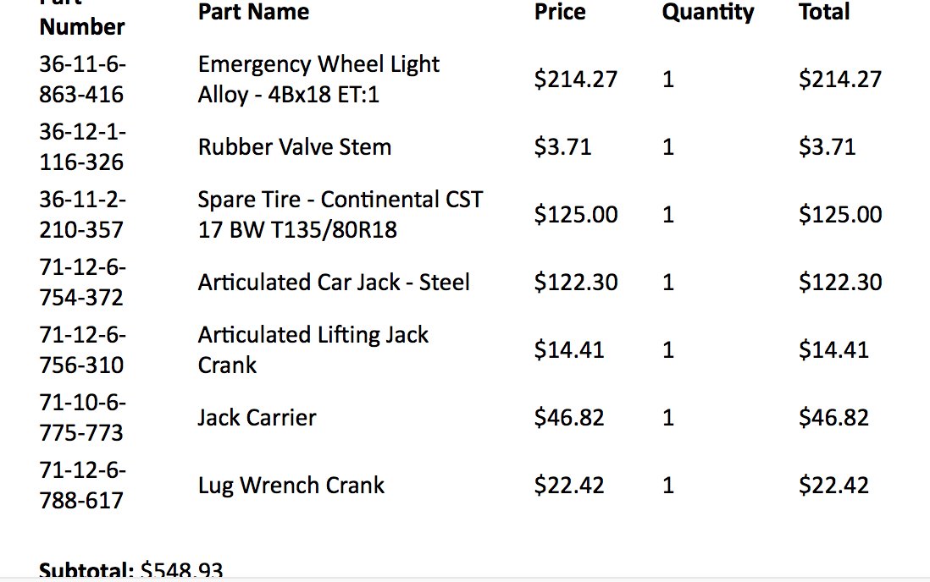Select part number 36-11-2-210-357
This screenshot has width=930, height=582.
(x=81, y=215)
